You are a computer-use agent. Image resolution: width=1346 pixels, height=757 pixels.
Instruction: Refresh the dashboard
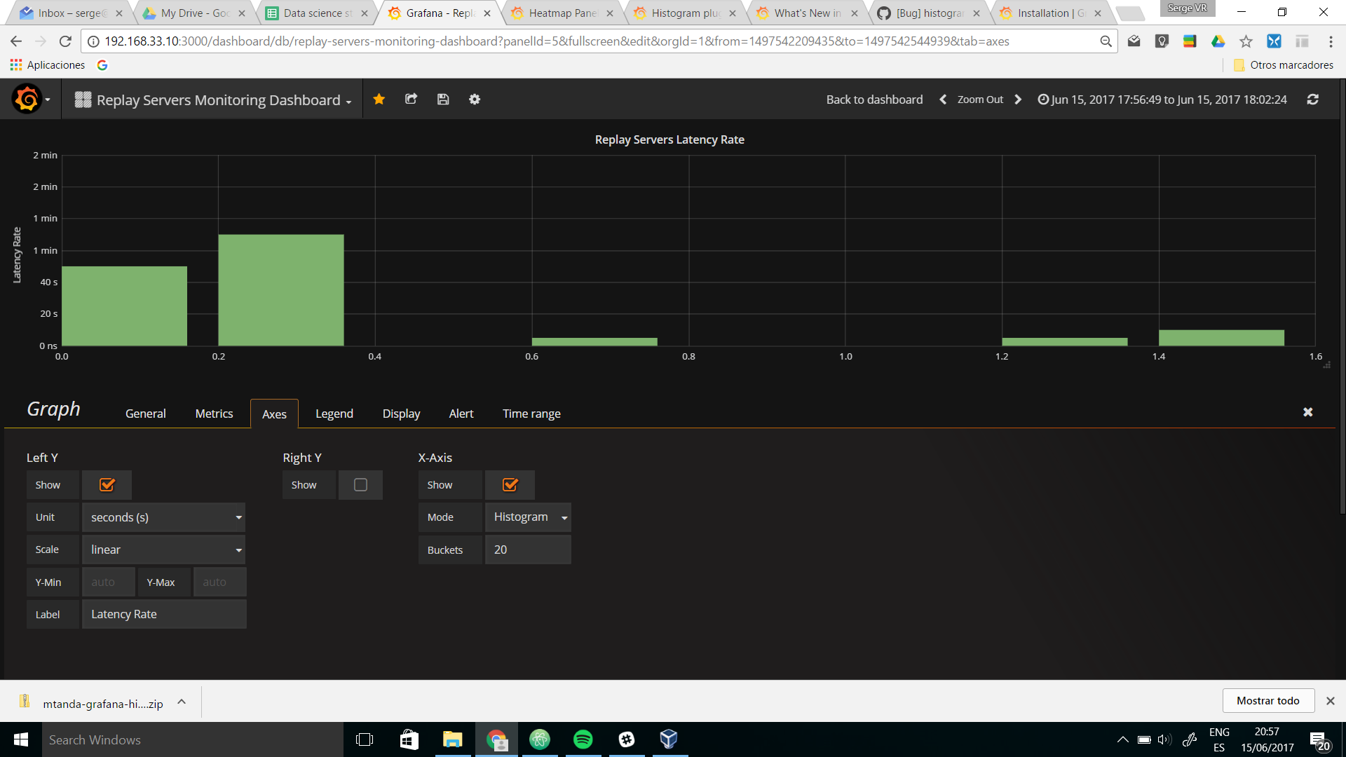[x=1314, y=99]
